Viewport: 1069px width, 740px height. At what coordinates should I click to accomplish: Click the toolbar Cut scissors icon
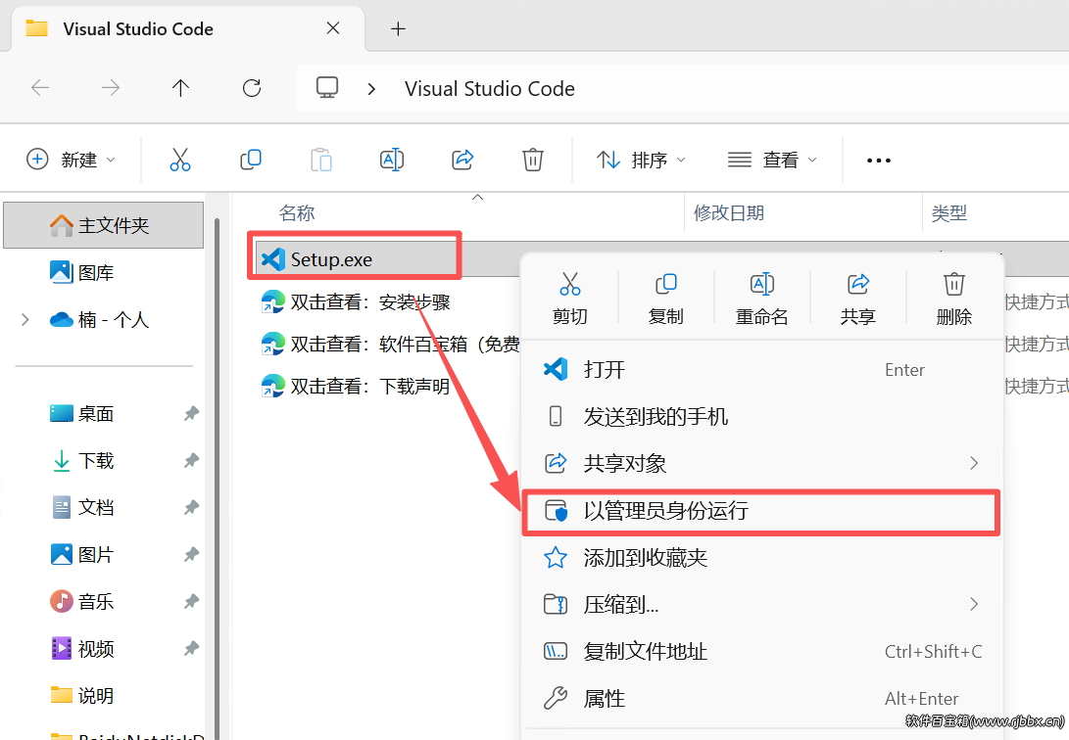click(x=180, y=160)
